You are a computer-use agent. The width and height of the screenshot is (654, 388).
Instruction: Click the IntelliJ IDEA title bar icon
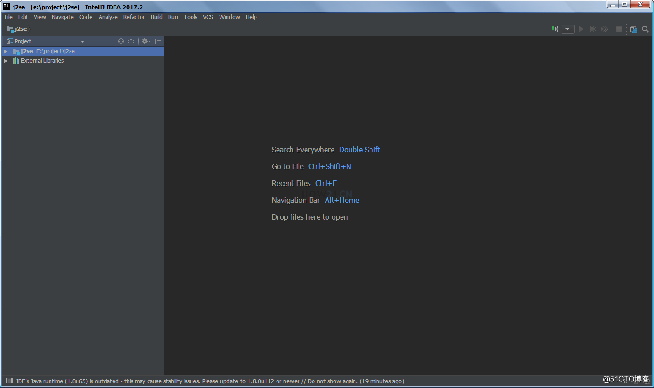pos(7,7)
